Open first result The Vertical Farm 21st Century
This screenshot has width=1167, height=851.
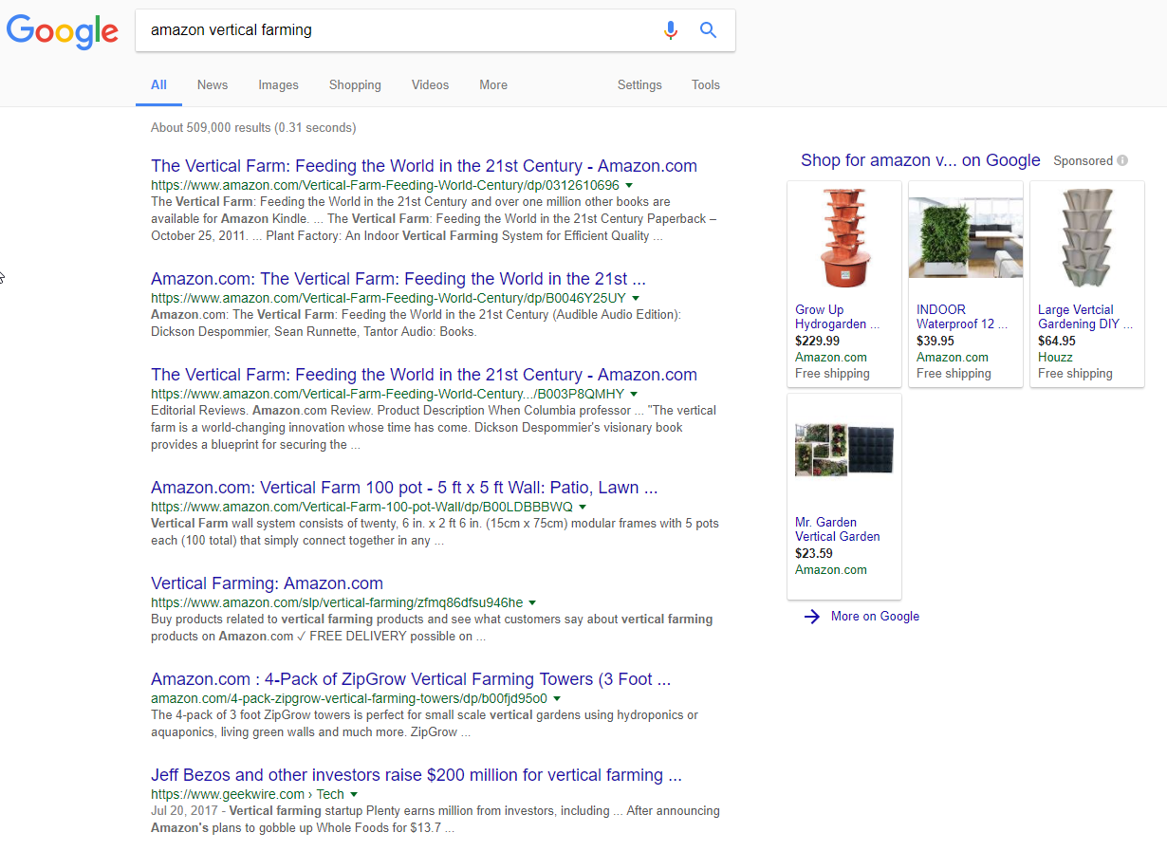424,166
